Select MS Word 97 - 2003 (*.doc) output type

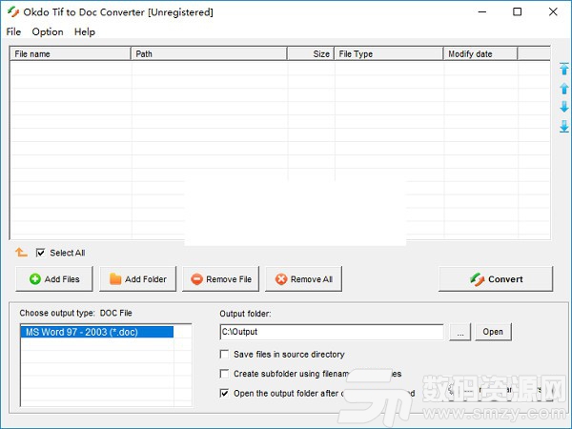tap(97, 332)
